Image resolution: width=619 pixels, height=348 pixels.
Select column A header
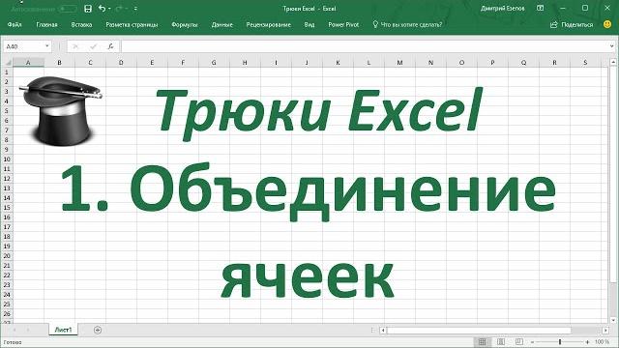point(28,62)
